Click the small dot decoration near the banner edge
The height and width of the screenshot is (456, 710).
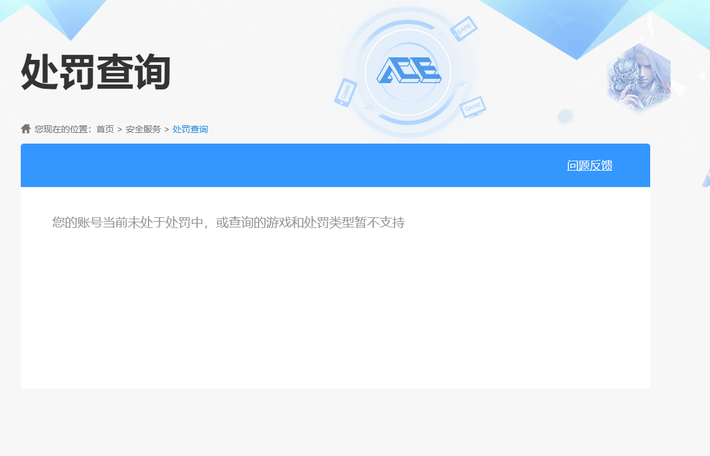pyautogui.click(x=565, y=116)
